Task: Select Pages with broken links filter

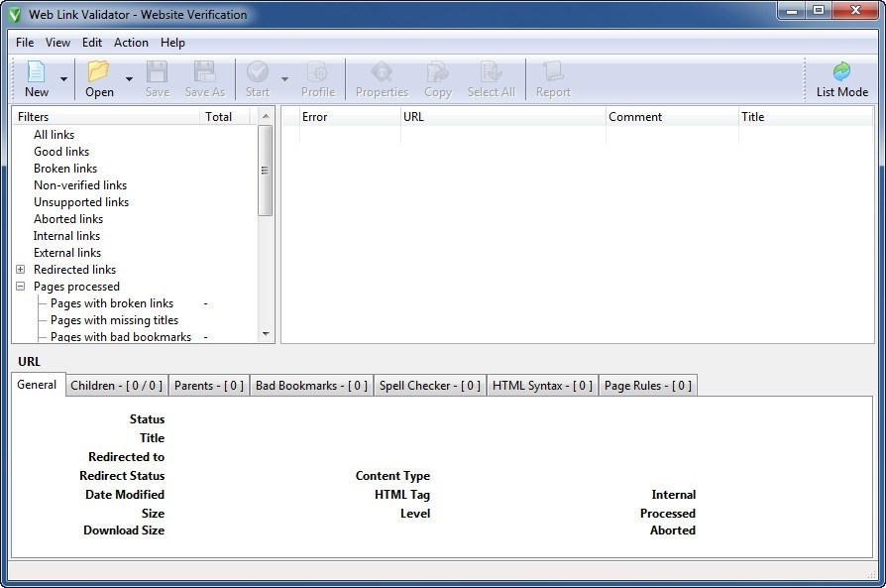Action: pyautogui.click(x=112, y=303)
